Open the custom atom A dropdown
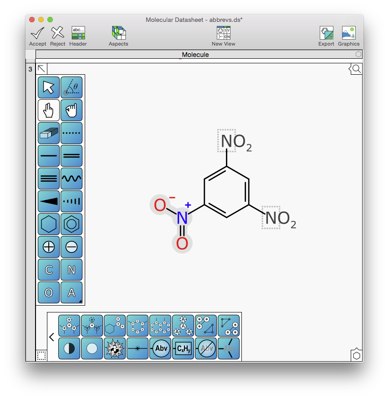This screenshot has width=389, height=399. tap(72, 292)
